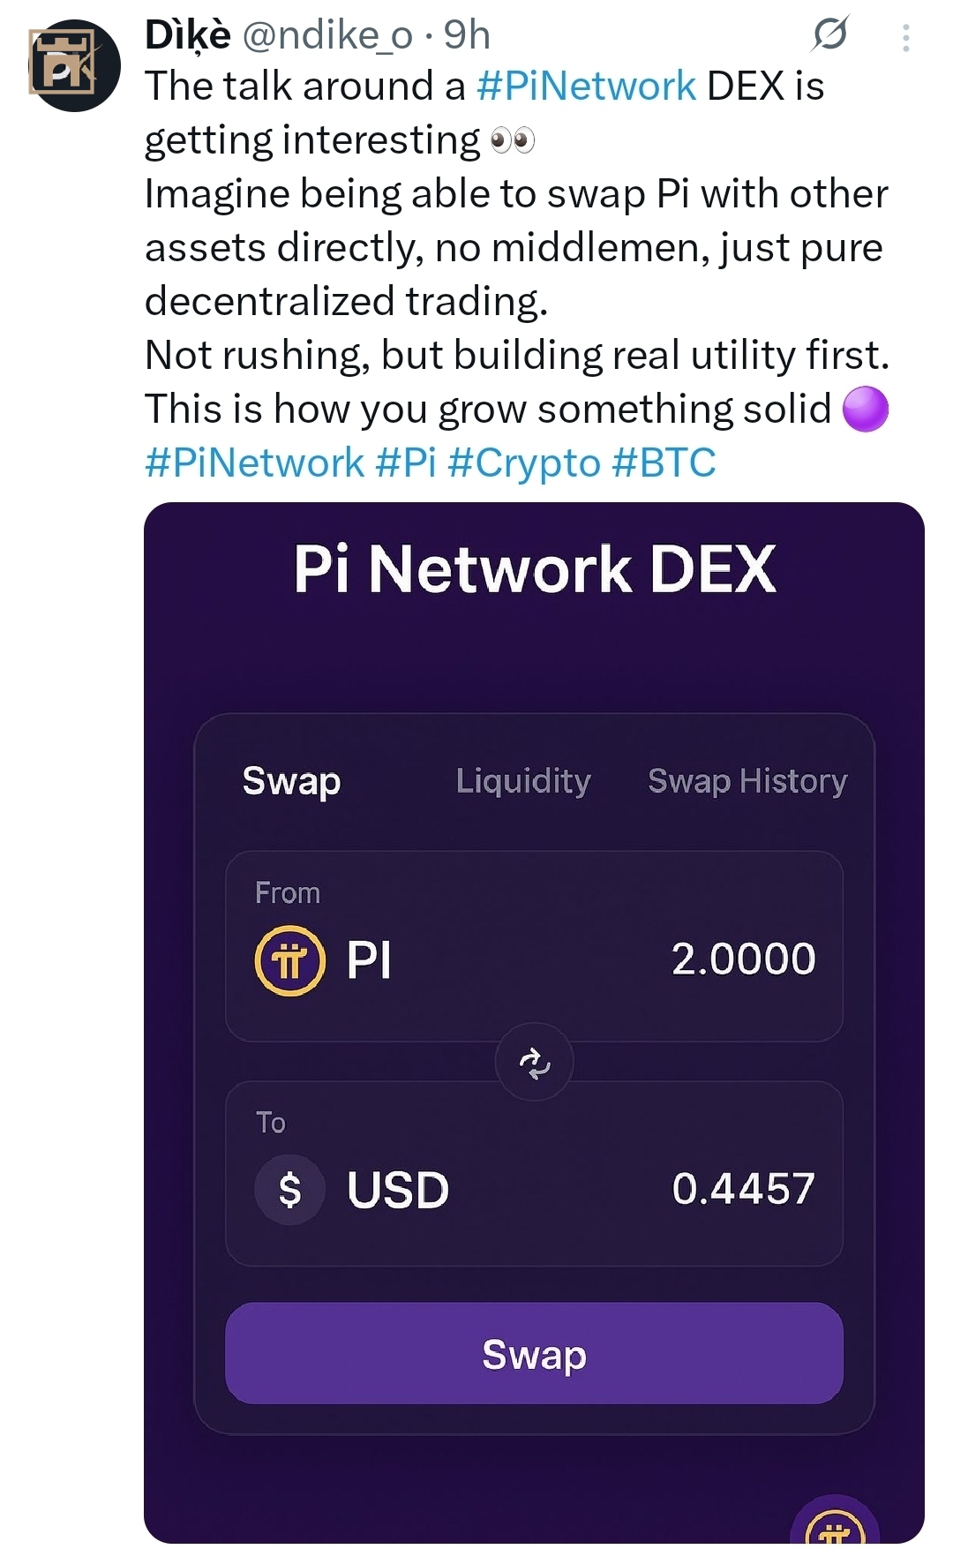The height and width of the screenshot is (1549, 953).
Task: Click the Pi logo at bottom right
Action: pyautogui.click(x=835, y=1525)
